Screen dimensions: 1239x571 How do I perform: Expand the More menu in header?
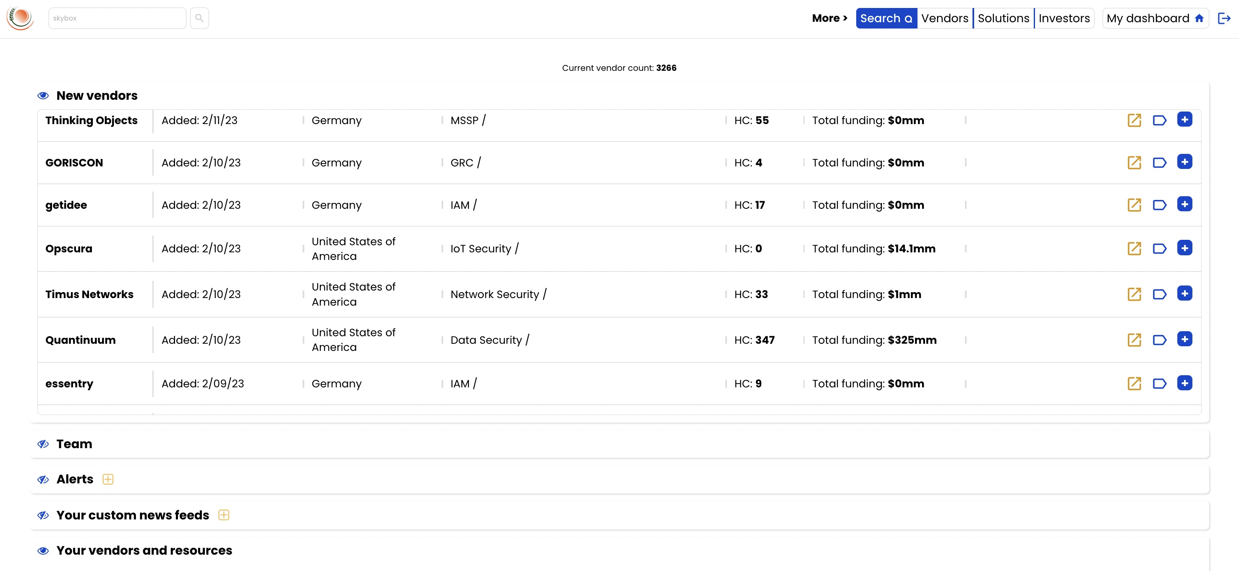pyautogui.click(x=829, y=18)
